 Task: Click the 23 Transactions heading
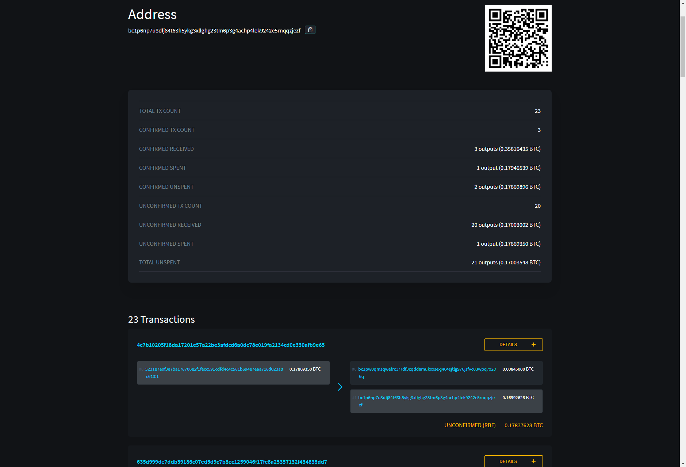[161, 319]
